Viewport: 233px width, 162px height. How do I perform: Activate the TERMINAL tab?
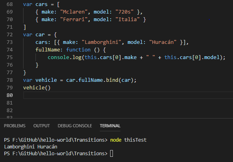(x=110, y=126)
